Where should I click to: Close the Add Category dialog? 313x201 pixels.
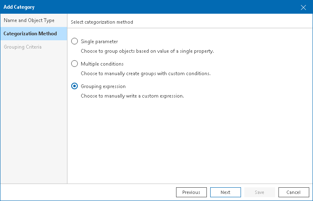(x=303, y=7)
